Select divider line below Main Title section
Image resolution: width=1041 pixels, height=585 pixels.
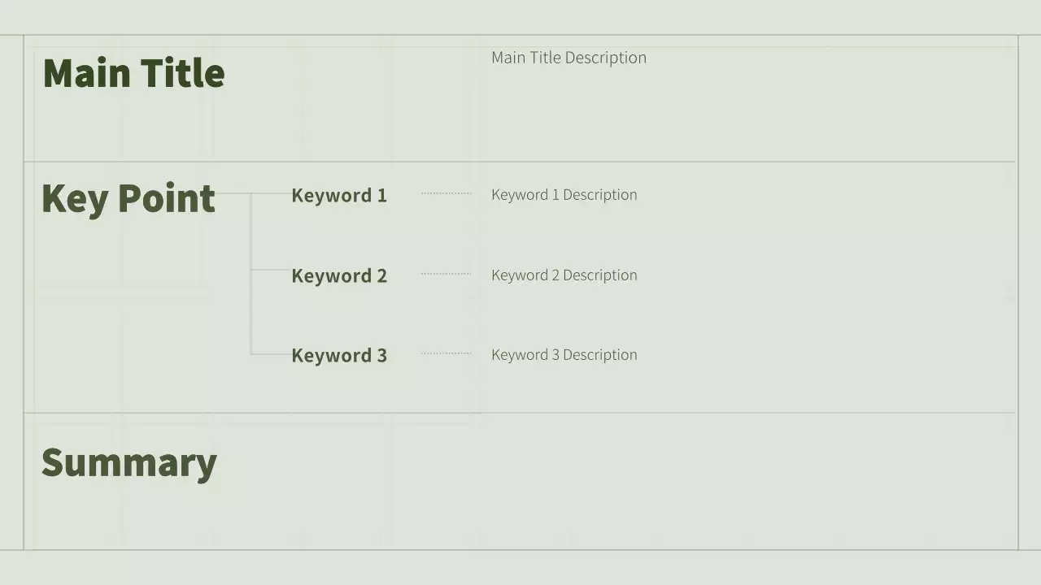pos(520,162)
